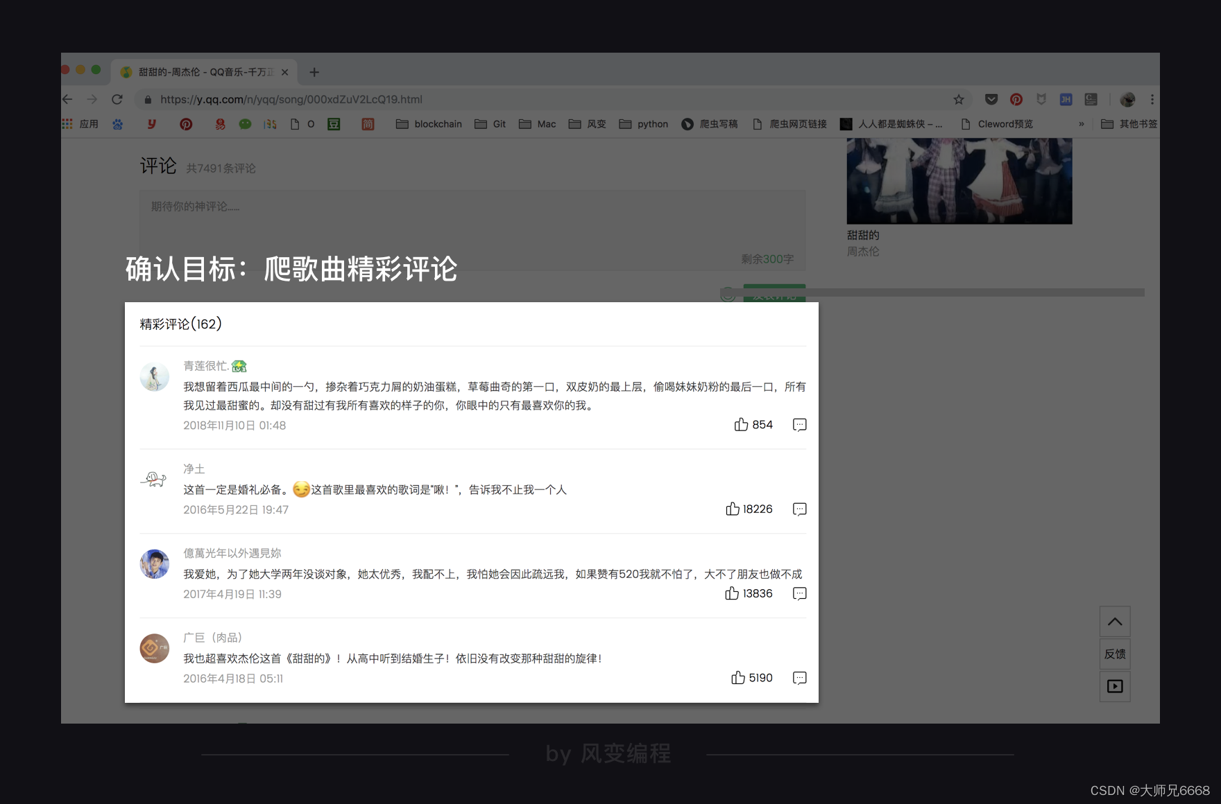Open artist 周杰伦 under the video
The width and height of the screenshot is (1221, 804).
(x=863, y=252)
